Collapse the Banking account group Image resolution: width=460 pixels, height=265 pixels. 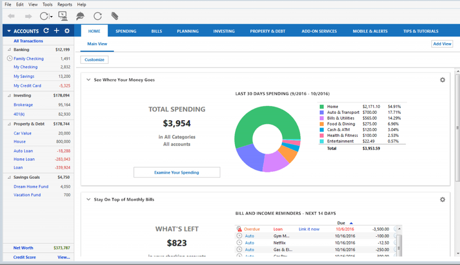click(9, 49)
